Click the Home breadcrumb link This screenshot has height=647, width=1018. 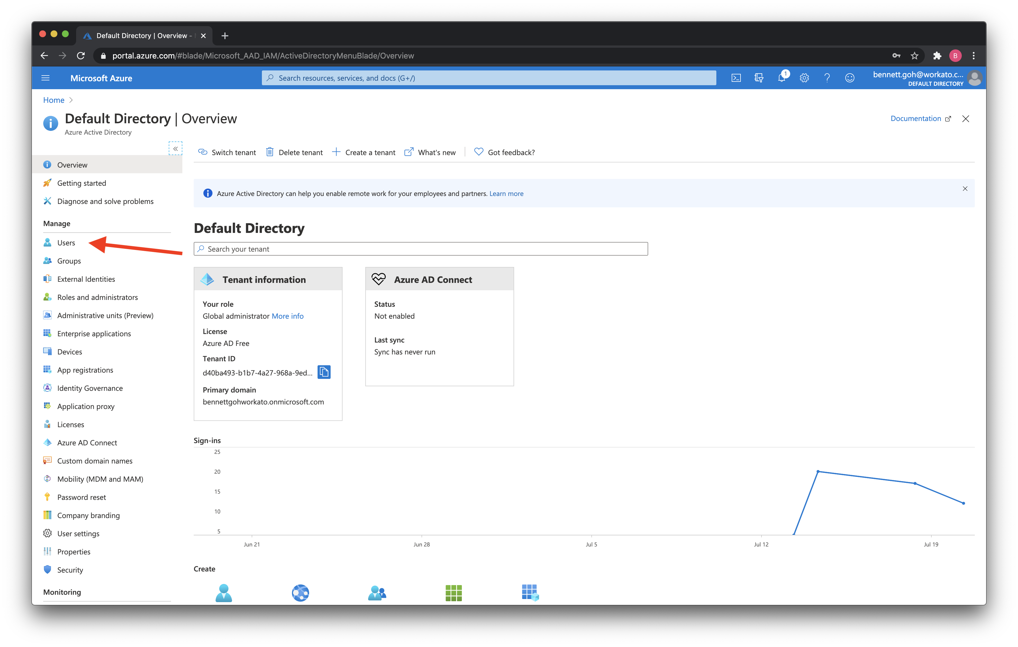pos(54,100)
